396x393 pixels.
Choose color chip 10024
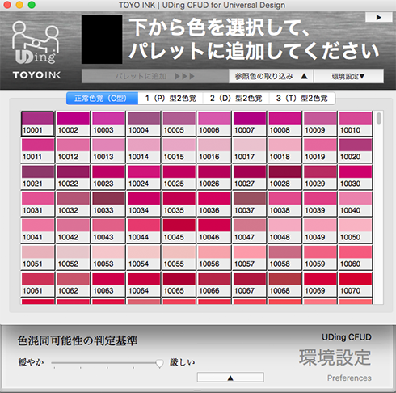(144, 177)
